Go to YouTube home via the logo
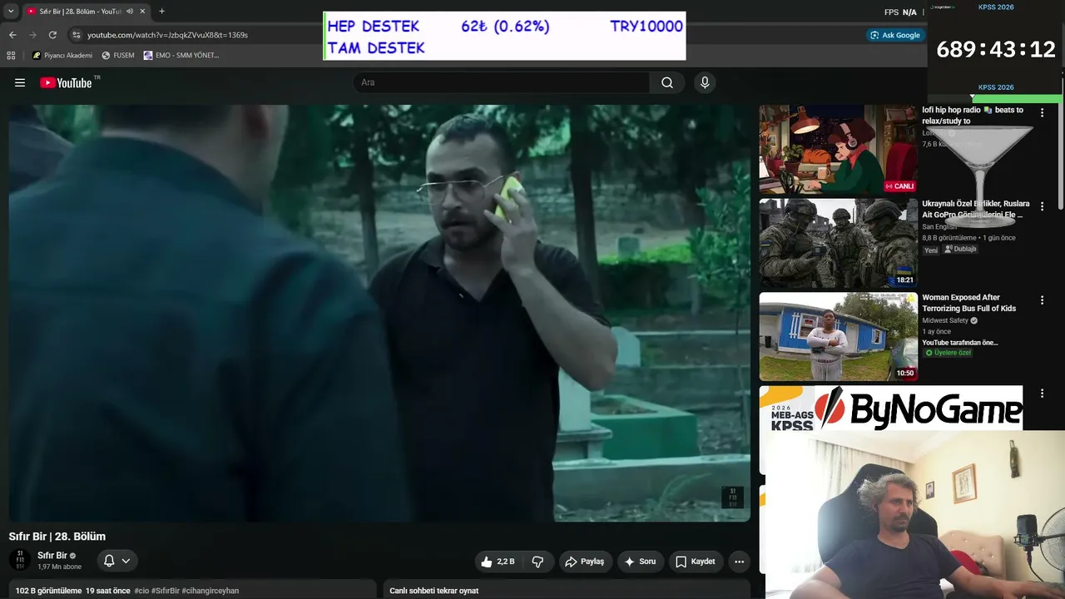The image size is (1065, 599). coord(66,82)
